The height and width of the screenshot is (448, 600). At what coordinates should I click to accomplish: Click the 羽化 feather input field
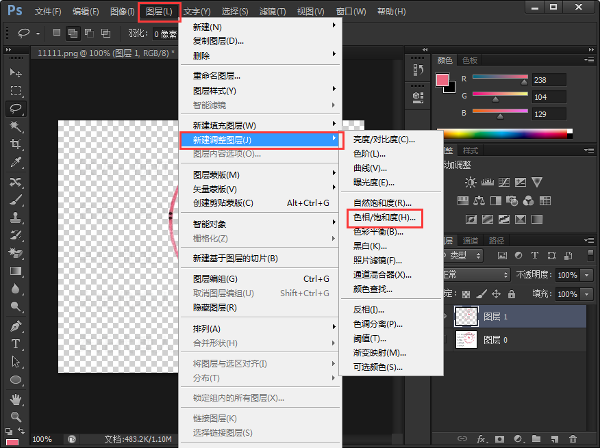pos(165,34)
